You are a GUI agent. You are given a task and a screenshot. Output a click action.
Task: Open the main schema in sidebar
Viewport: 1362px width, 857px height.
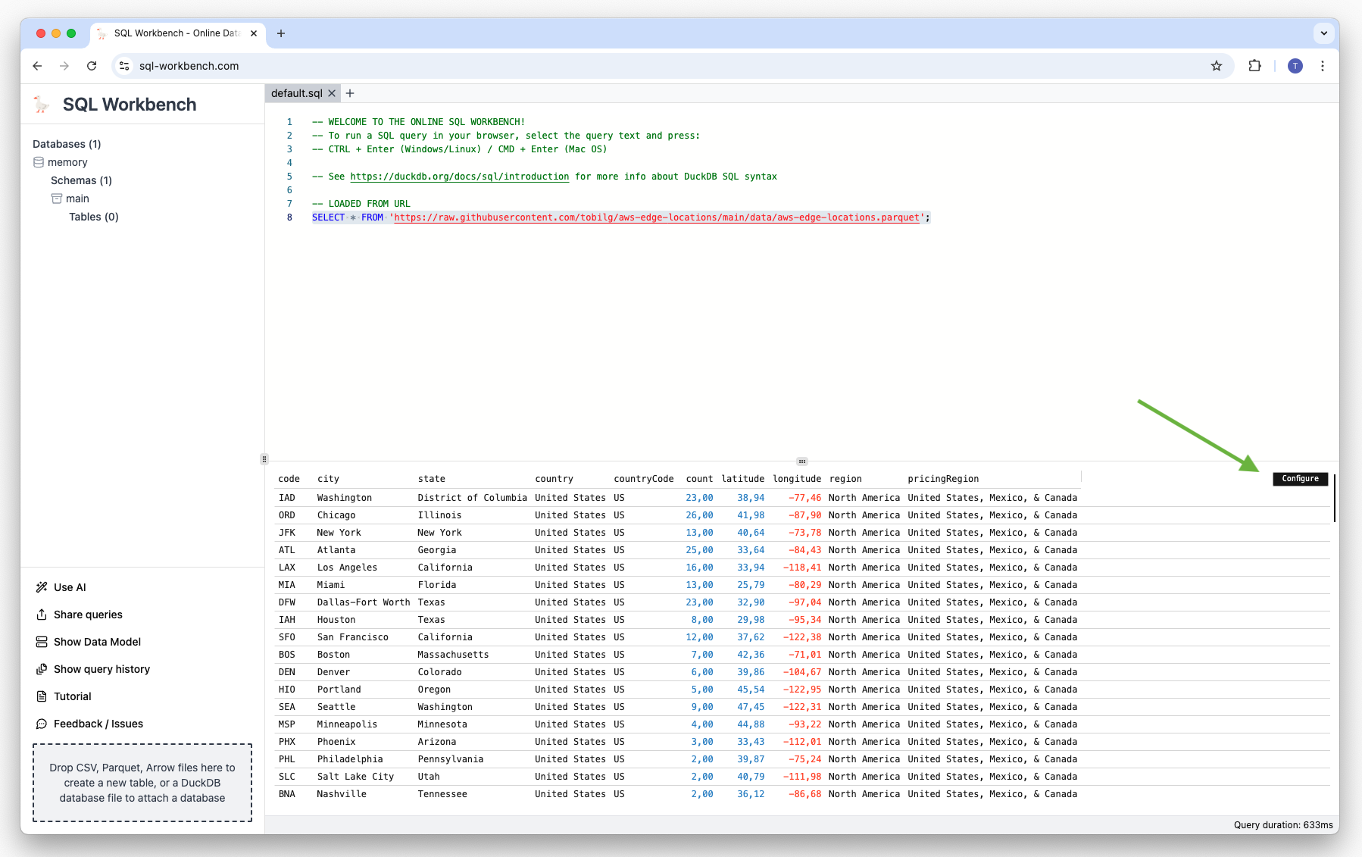tap(77, 199)
